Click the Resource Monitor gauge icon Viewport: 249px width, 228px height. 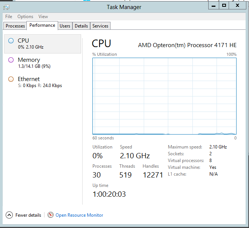click(51, 215)
